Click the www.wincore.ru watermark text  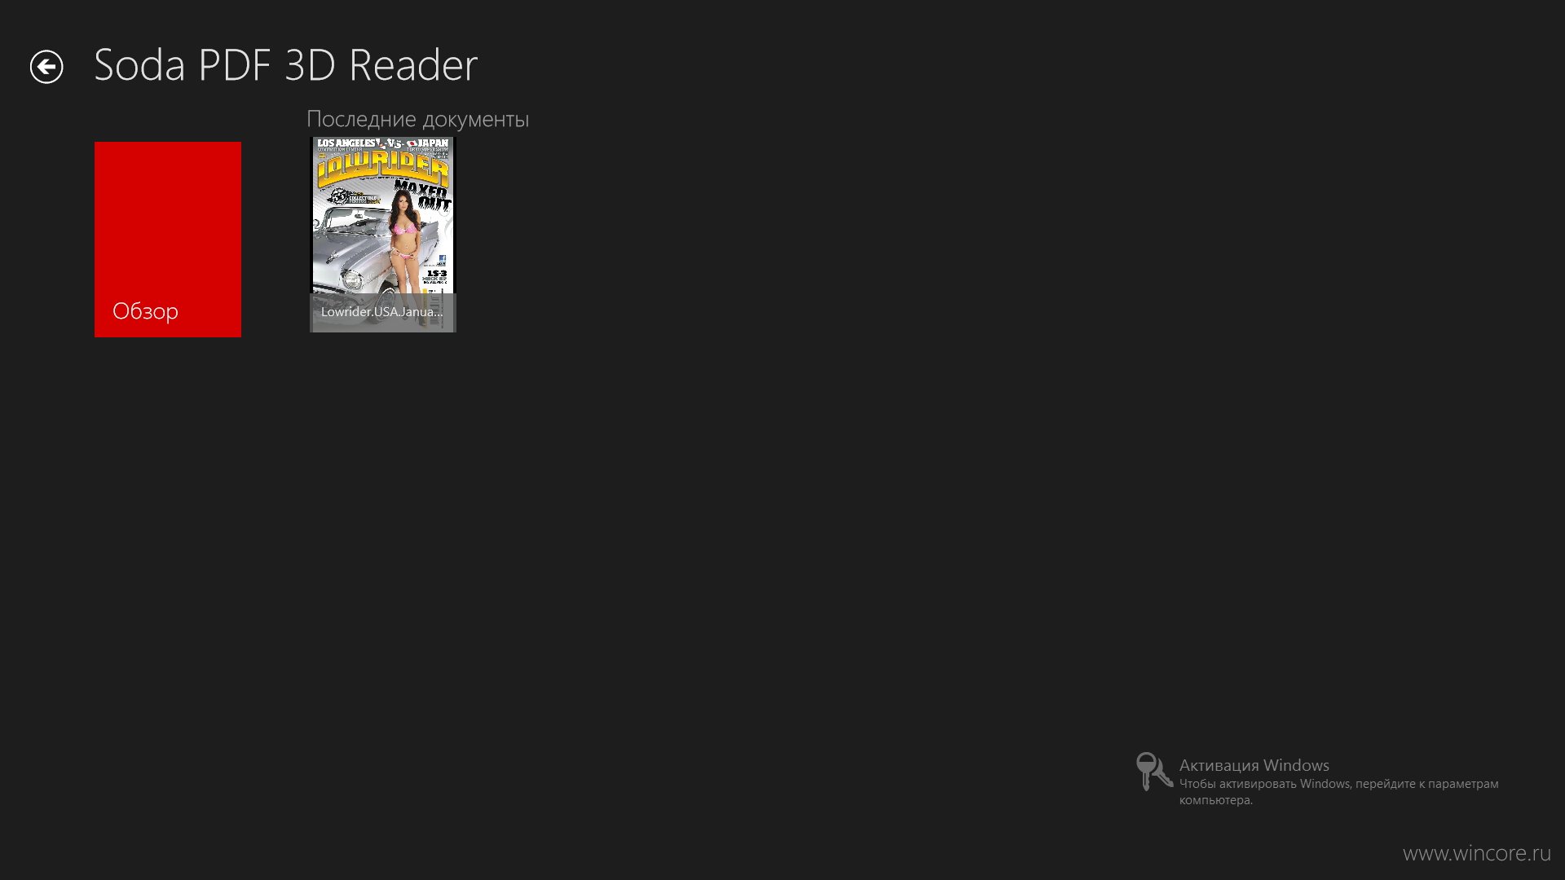pos(1476,853)
